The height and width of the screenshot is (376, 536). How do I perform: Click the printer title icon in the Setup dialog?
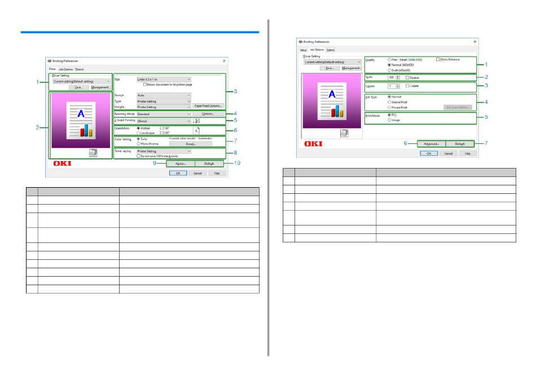point(49,61)
